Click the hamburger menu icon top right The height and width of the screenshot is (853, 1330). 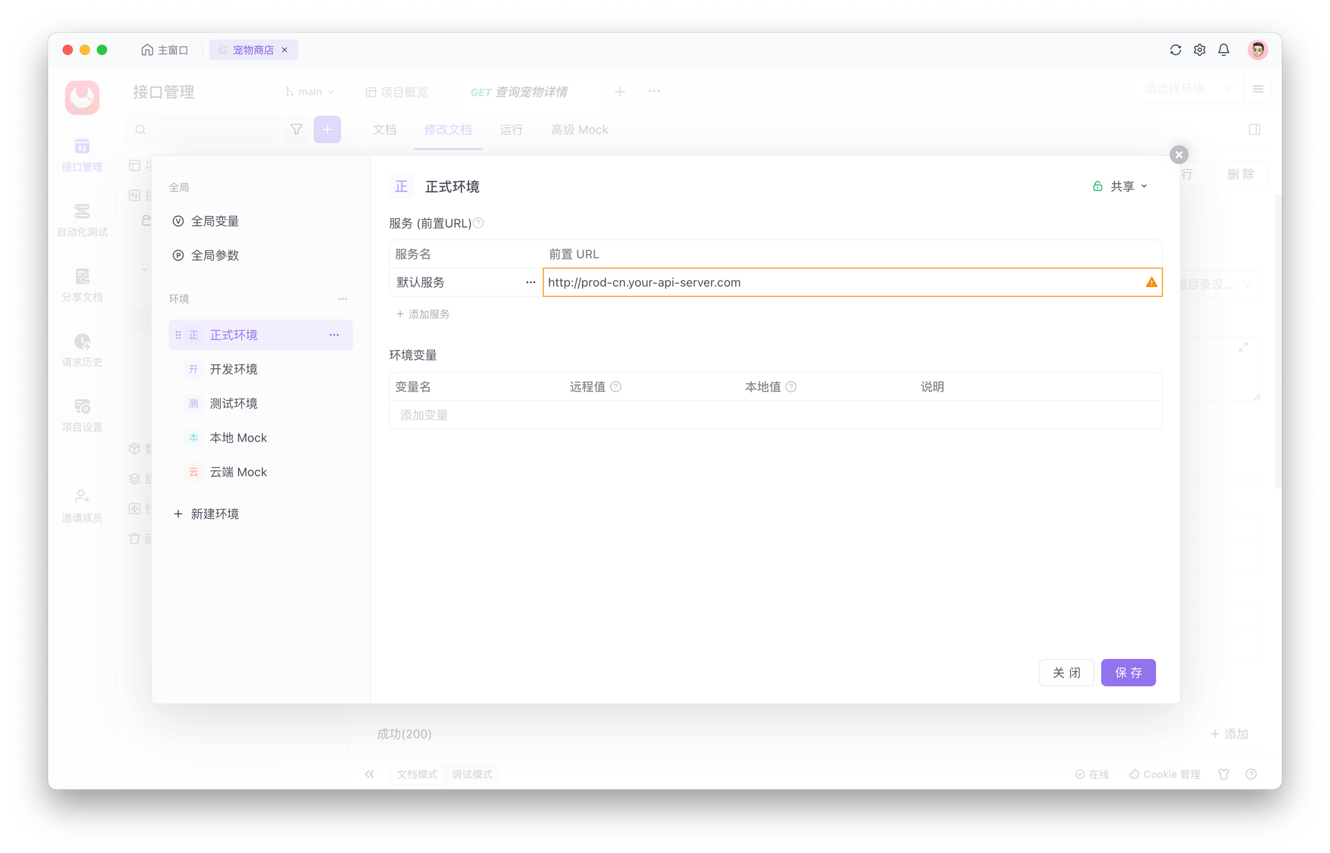(x=1258, y=89)
